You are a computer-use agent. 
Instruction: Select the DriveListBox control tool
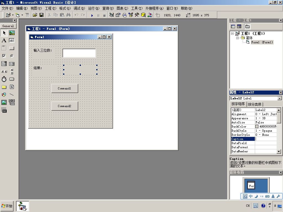[x=12, y=79]
